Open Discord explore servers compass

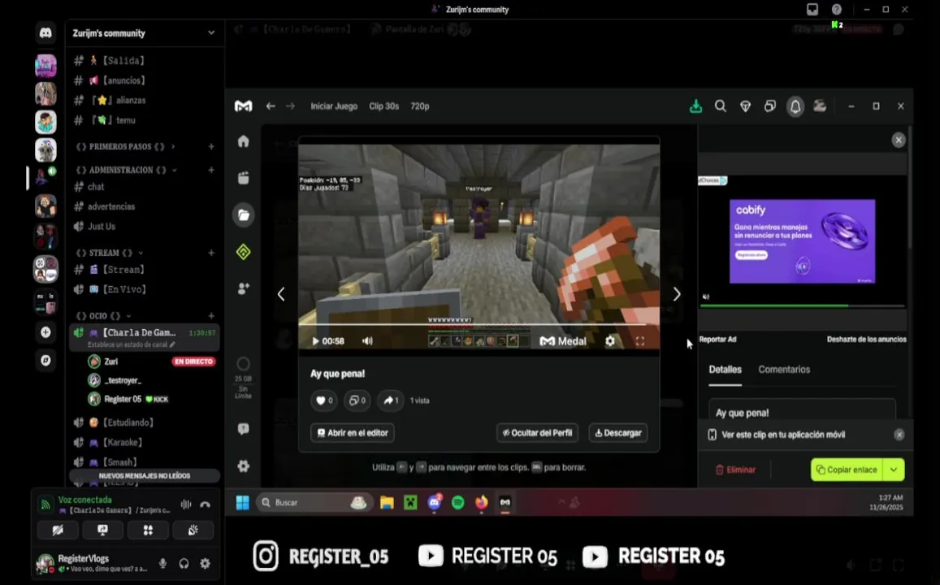tap(45, 360)
